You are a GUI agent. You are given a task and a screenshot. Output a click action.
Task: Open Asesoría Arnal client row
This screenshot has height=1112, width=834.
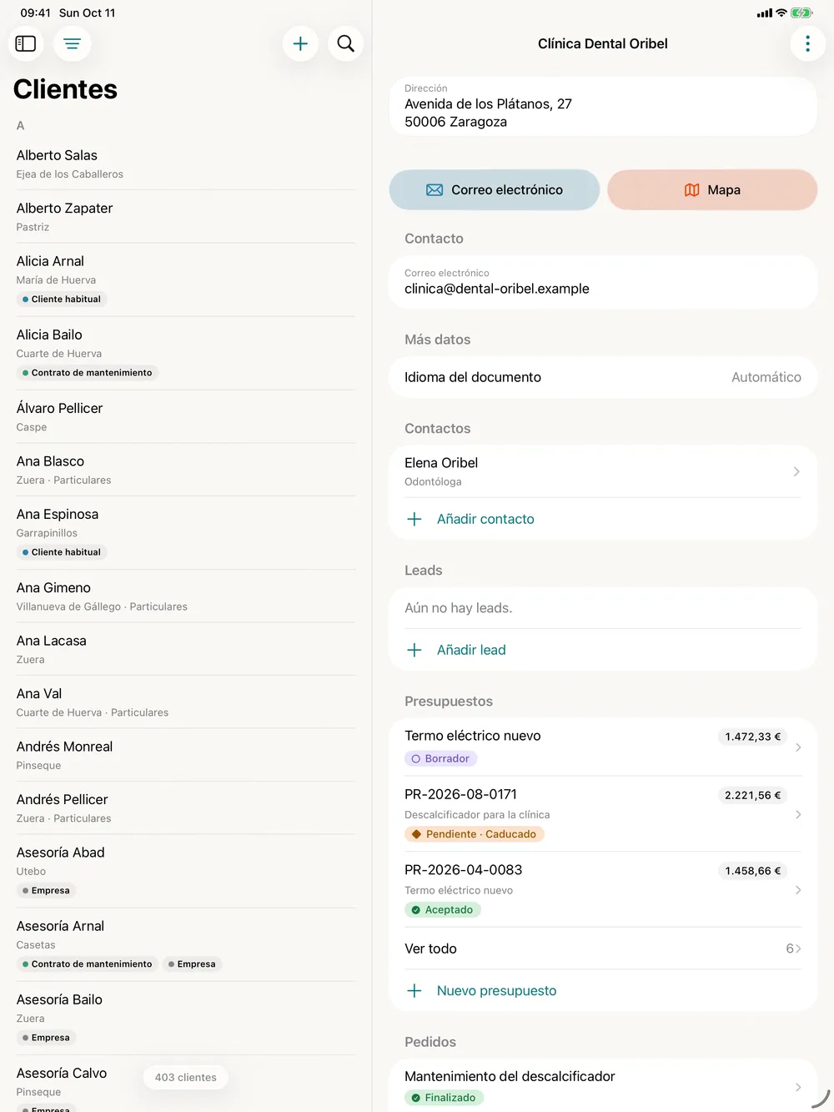coord(186,944)
